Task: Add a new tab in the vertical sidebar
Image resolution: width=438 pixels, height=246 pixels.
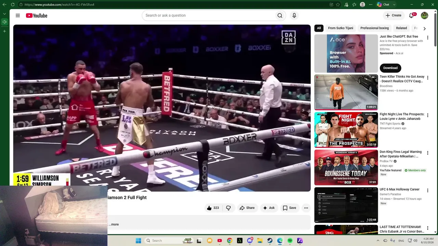Action: [x=4, y=31]
